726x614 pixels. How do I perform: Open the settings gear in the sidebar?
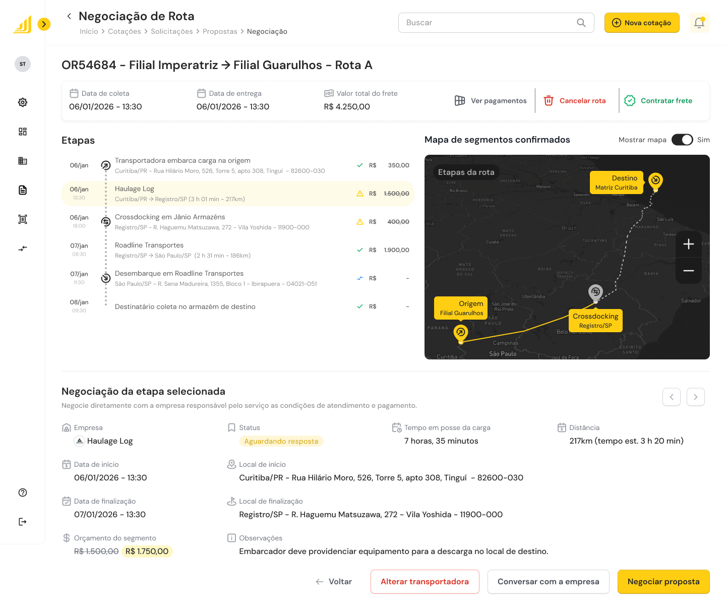pyautogui.click(x=23, y=102)
